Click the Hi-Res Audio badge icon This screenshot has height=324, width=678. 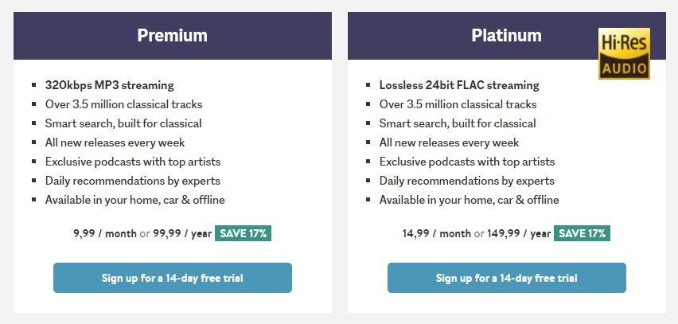(624, 53)
